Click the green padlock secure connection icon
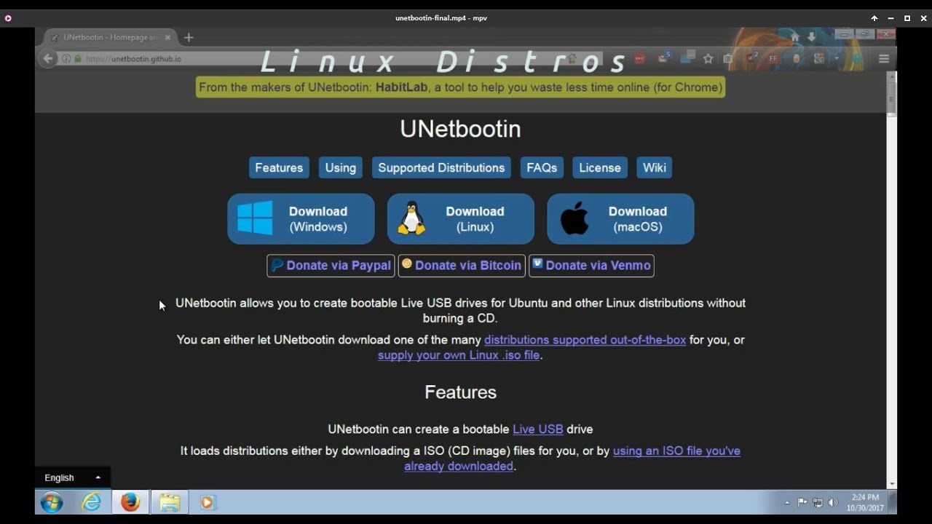Viewport: 932px width, 524px height. tap(77, 59)
